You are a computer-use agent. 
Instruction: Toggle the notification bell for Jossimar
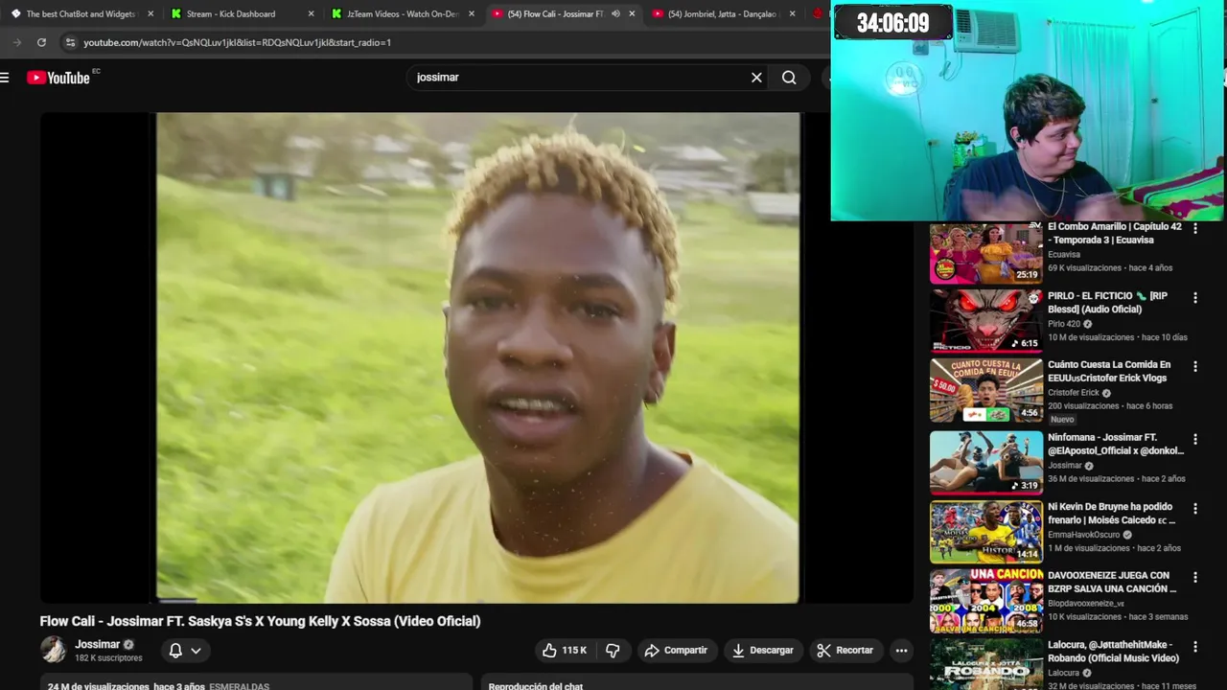pyautogui.click(x=175, y=651)
